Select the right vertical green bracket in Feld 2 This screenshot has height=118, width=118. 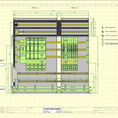88,51
